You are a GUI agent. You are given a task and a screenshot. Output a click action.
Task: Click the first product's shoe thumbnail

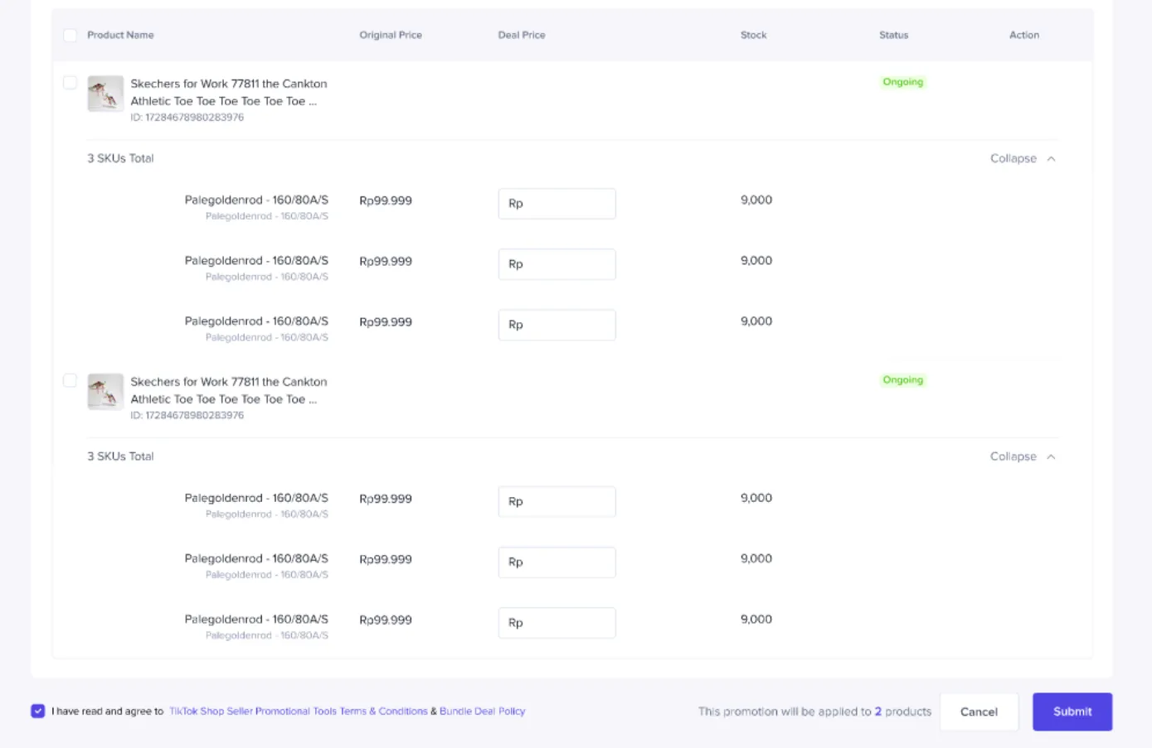(x=105, y=94)
